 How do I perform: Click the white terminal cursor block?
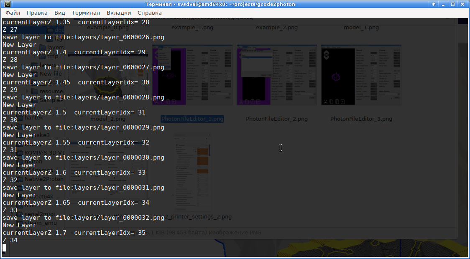point(4,248)
